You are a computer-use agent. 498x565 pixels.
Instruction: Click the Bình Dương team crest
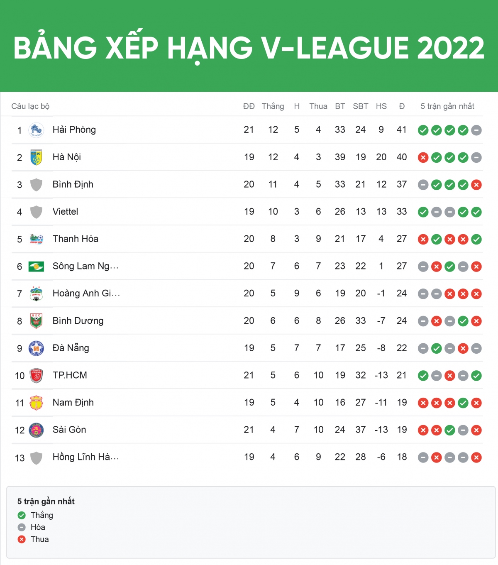pos(36,321)
